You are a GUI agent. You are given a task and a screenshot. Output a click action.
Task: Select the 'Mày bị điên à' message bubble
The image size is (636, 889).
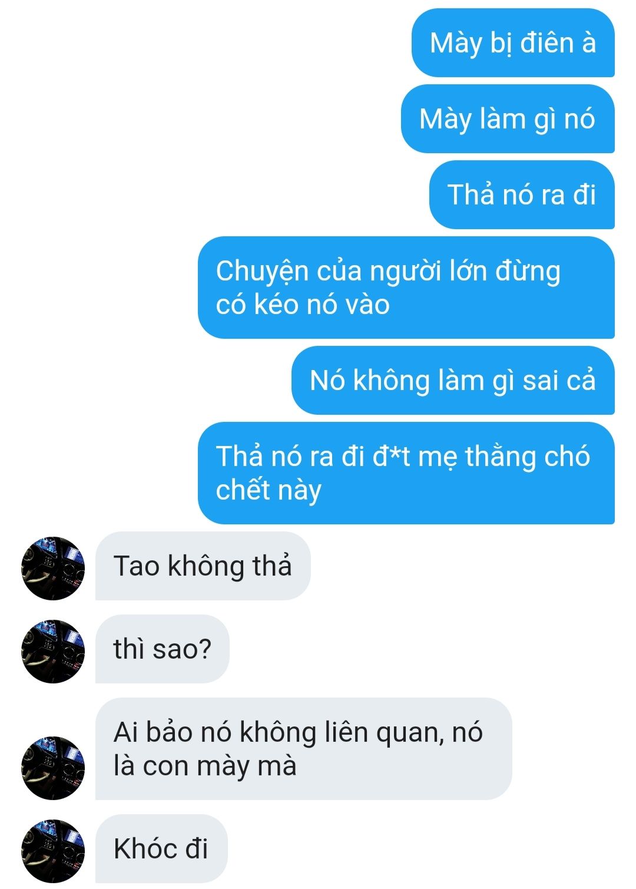513,42
